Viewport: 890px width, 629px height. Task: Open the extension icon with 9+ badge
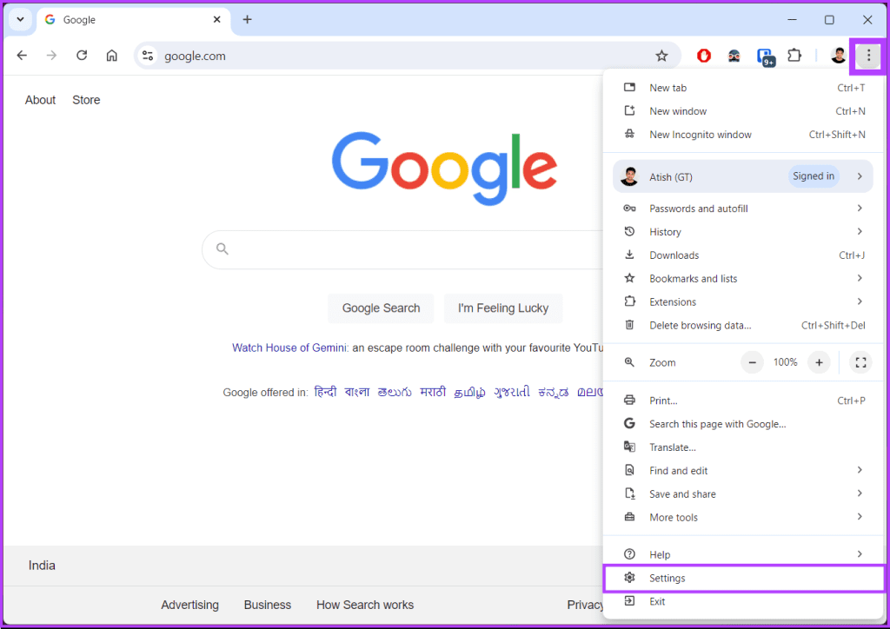point(765,56)
